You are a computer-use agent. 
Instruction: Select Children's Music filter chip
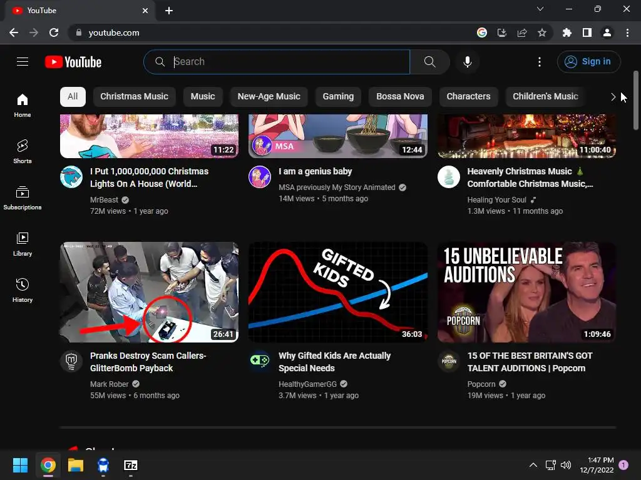click(545, 97)
